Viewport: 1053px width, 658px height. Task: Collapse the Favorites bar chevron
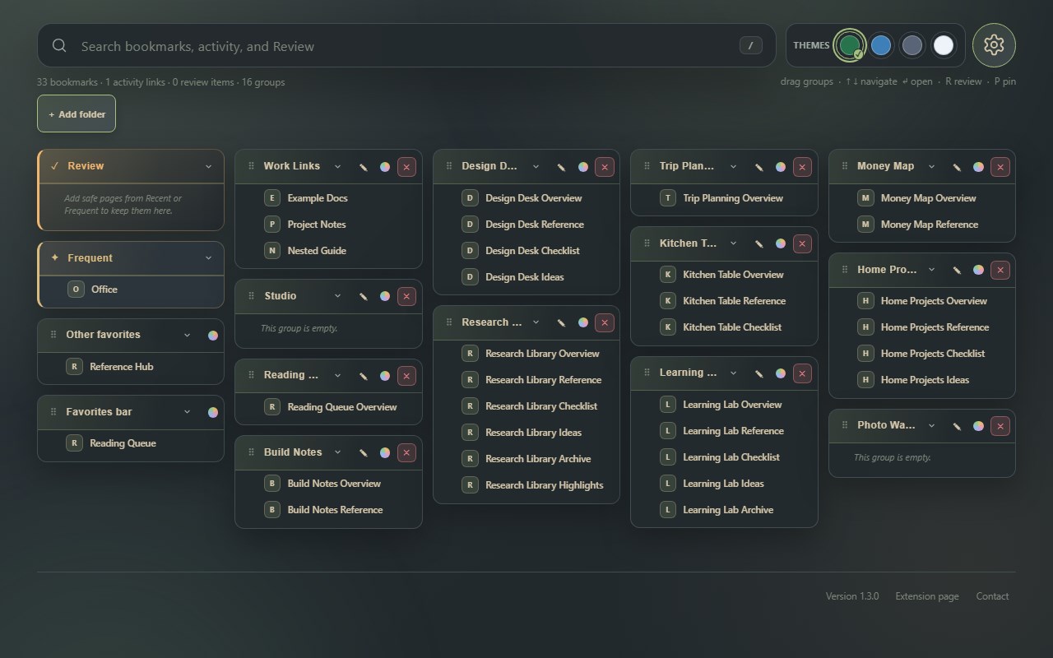(187, 412)
